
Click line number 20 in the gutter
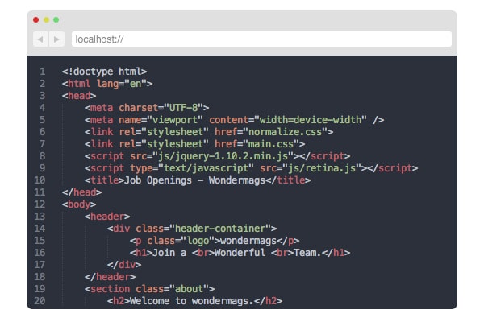40,301
